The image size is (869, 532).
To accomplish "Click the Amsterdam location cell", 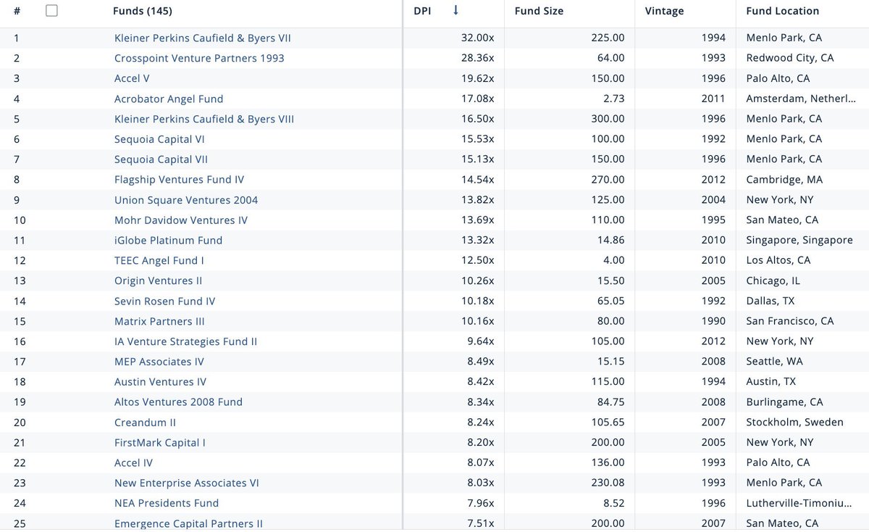I will point(801,99).
